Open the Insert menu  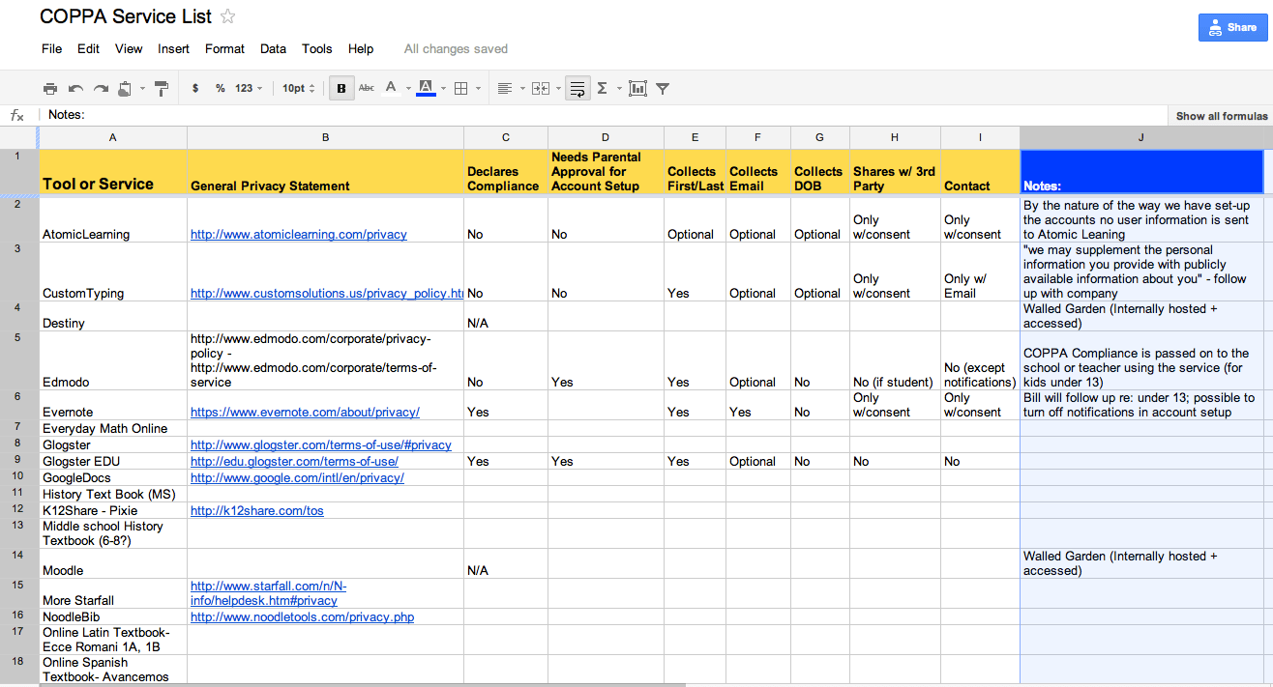(x=174, y=48)
